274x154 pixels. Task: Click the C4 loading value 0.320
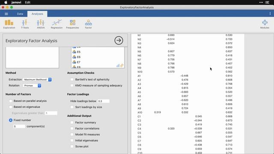point(171,128)
